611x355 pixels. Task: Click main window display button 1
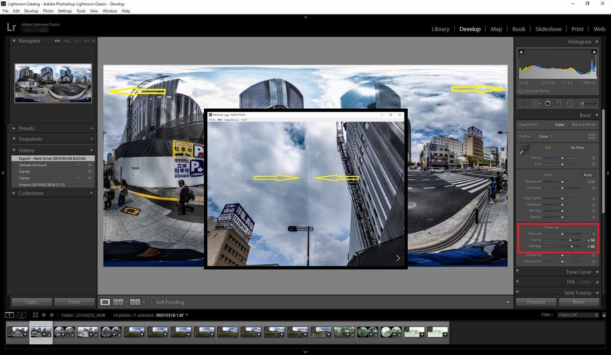10,315
